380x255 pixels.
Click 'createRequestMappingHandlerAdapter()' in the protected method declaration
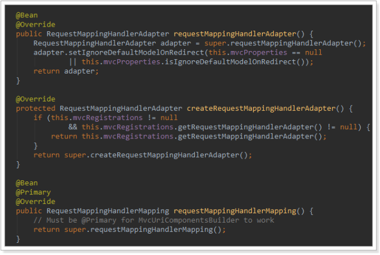point(265,108)
